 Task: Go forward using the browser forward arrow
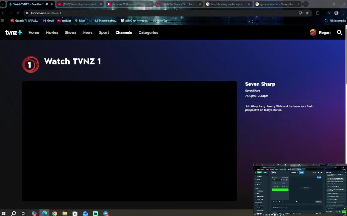pos(10,13)
